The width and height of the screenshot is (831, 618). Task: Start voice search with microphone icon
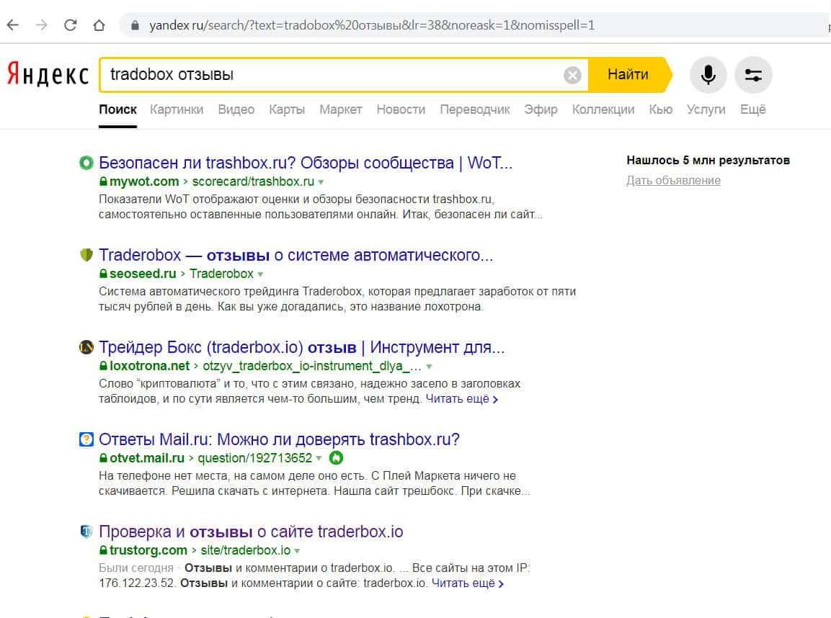pyautogui.click(x=708, y=75)
